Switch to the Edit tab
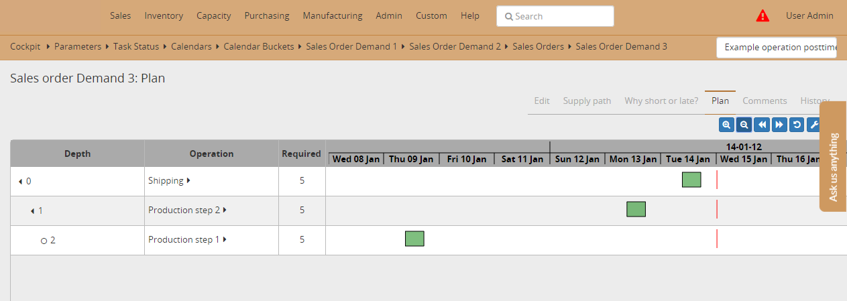This screenshot has height=301, width=847. [x=542, y=101]
